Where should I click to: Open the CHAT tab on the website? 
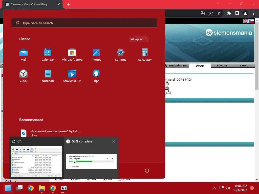pyautogui.click(x=244, y=65)
